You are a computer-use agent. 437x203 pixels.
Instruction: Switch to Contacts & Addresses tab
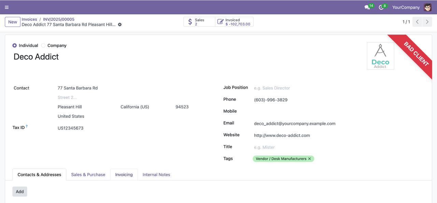(39, 175)
